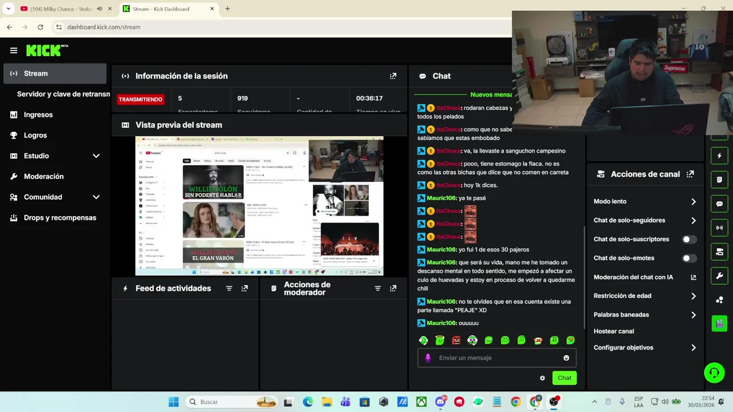This screenshot has height=412, width=733.
Task: Click the Kick beta logo
Action: point(48,50)
